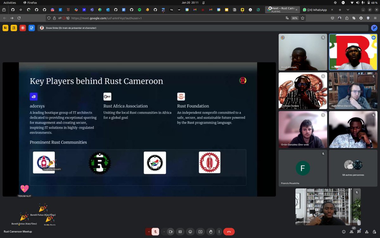Close the WhatsApp tab

[332, 10]
